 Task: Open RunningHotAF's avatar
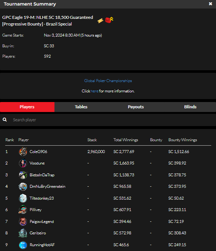[23, 245]
